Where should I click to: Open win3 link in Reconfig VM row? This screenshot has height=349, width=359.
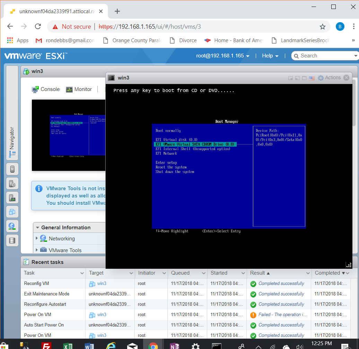(x=102, y=283)
